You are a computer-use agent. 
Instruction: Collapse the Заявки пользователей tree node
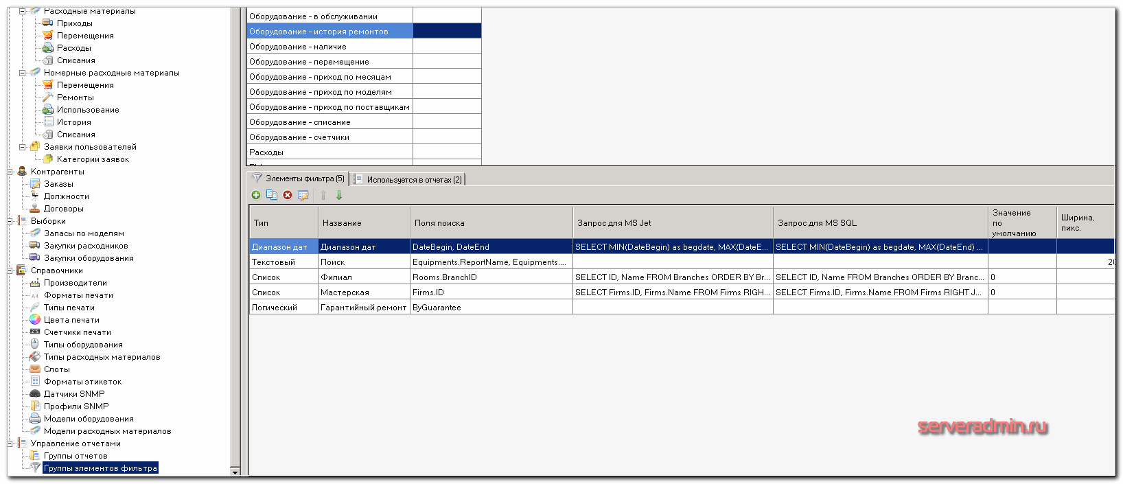click(22, 147)
